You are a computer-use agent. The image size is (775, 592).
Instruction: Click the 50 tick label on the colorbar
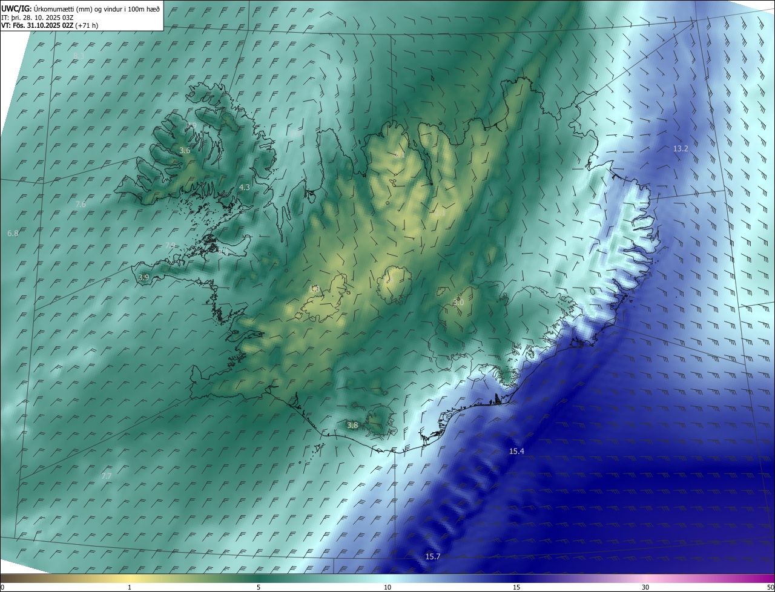click(x=770, y=588)
